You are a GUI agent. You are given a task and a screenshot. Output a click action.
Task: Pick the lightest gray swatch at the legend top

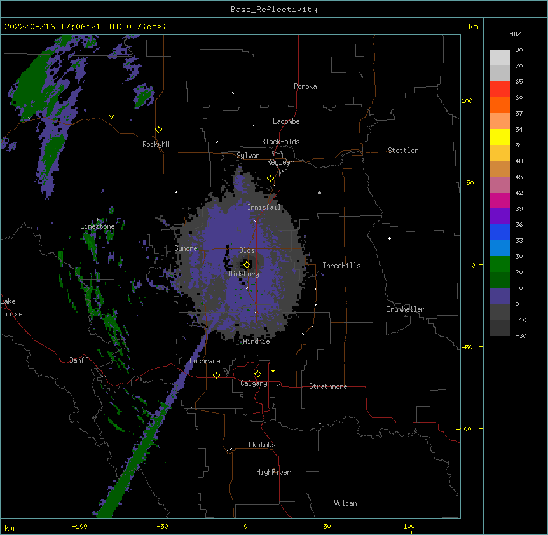tap(500, 57)
